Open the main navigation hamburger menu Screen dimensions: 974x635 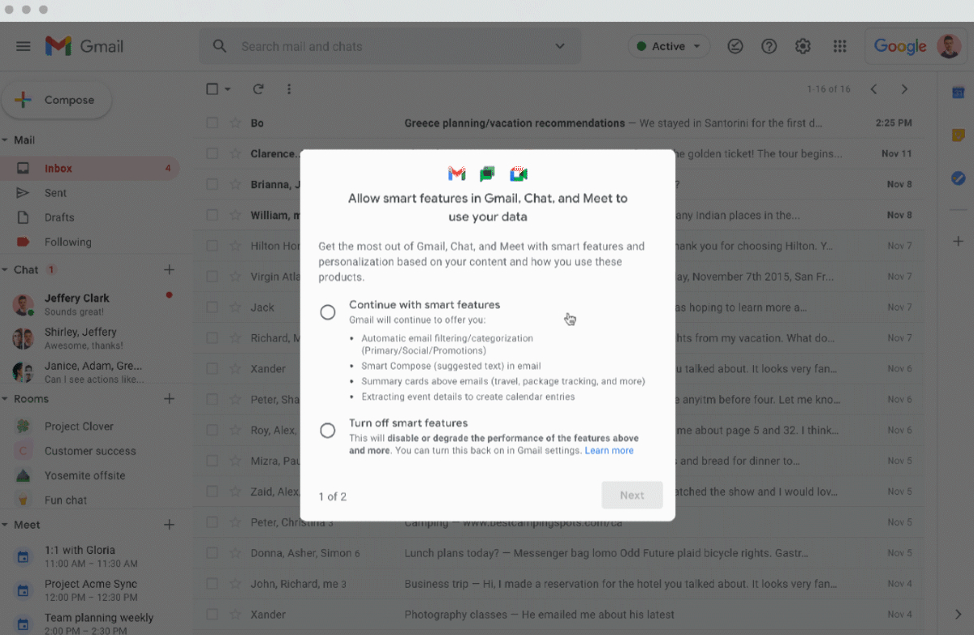point(23,46)
